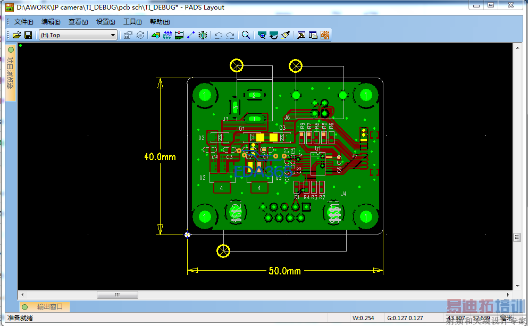Screen dimensions: 528x326
Task: Open the 设置(S) menu
Action: coord(105,22)
